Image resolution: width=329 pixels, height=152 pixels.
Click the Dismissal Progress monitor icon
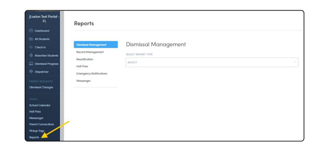pos(31,64)
